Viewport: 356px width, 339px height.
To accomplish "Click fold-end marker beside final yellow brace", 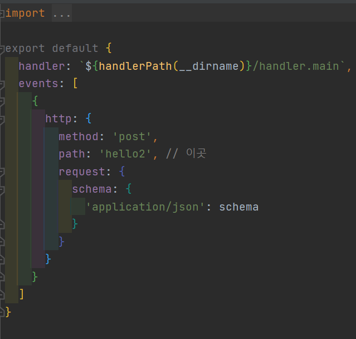I will pyautogui.click(x=2, y=312).
